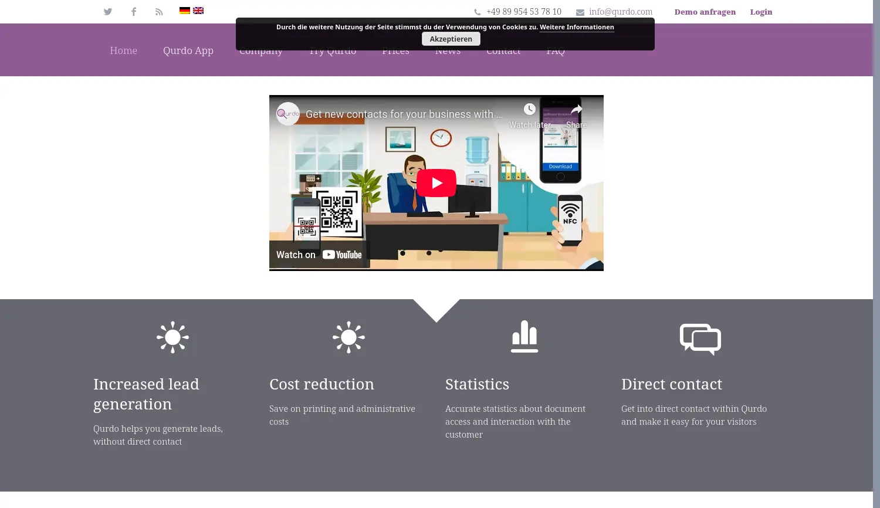Click the sun icon above Increased lead generation

(x=172, y=337)
